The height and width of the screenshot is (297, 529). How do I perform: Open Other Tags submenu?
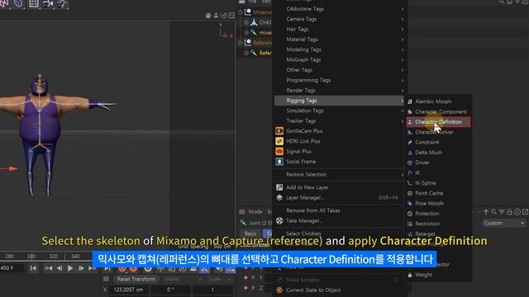[340, 69]
